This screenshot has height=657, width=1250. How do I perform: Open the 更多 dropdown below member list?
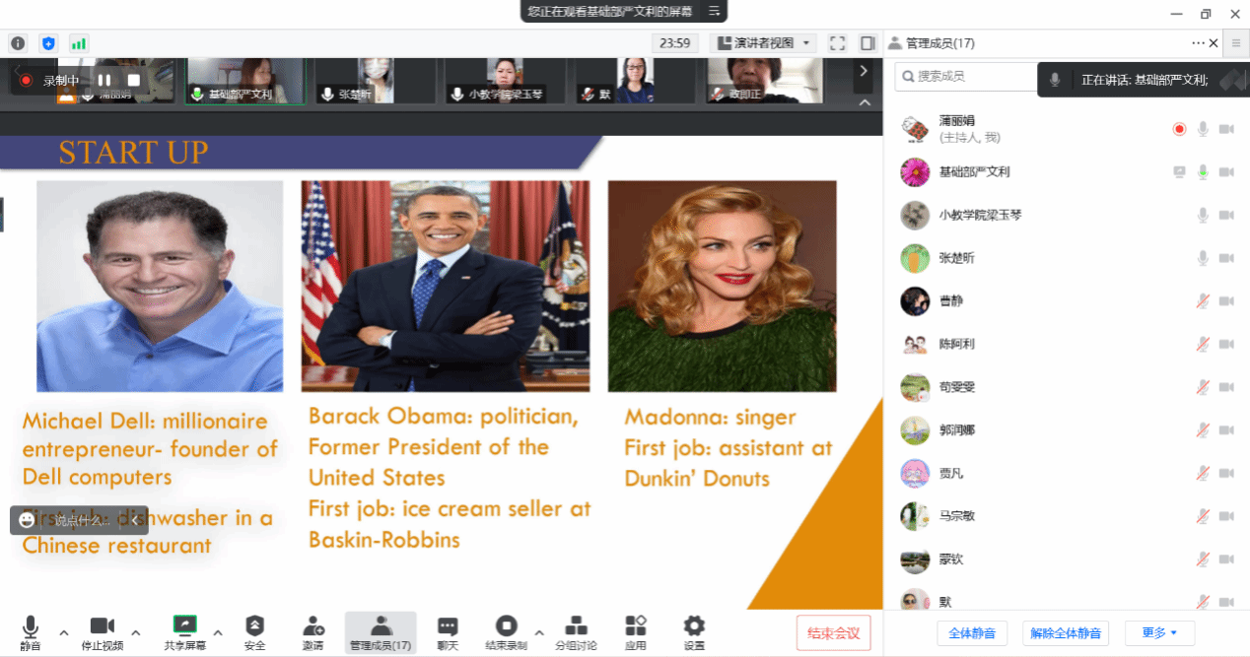[1159, 632]
